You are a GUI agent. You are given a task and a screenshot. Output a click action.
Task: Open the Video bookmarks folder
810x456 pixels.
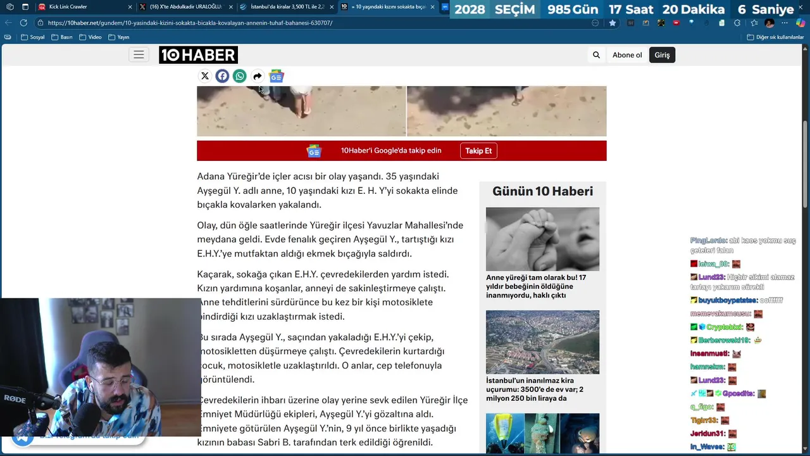(x=90, y=37)
